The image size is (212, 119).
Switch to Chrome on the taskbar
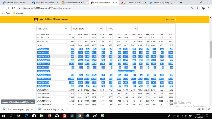80,116
